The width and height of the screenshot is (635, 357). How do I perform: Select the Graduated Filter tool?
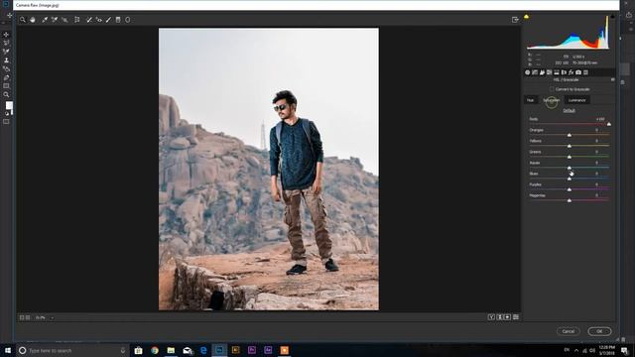[x=118, y=20]
